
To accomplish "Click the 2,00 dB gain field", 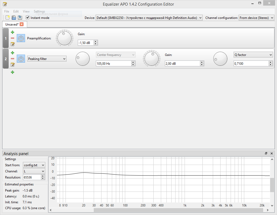I will (x=182, y=63).
